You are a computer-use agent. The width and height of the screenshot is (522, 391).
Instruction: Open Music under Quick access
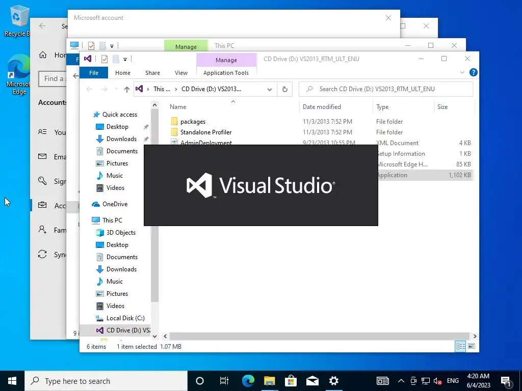[x=114, y=176]
